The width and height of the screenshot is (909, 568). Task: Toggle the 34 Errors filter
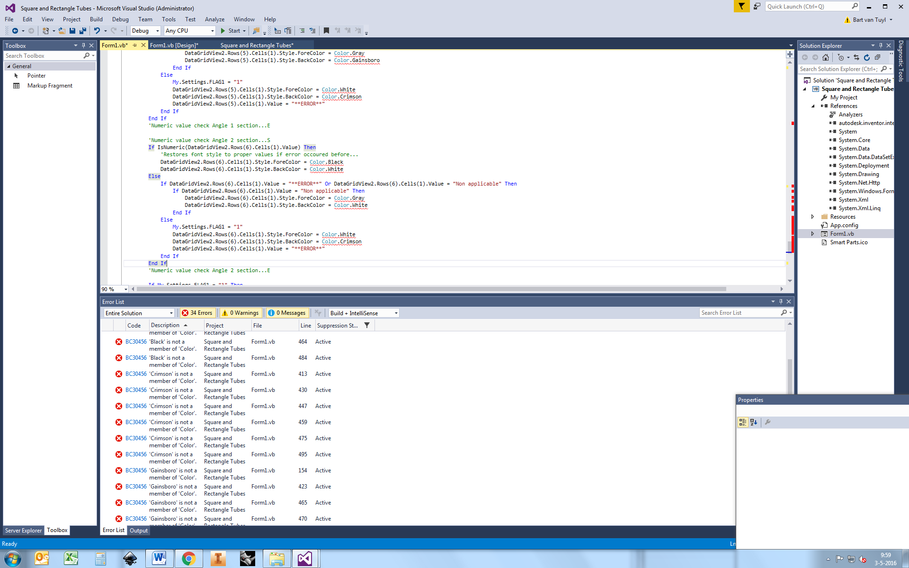[197, 313]
